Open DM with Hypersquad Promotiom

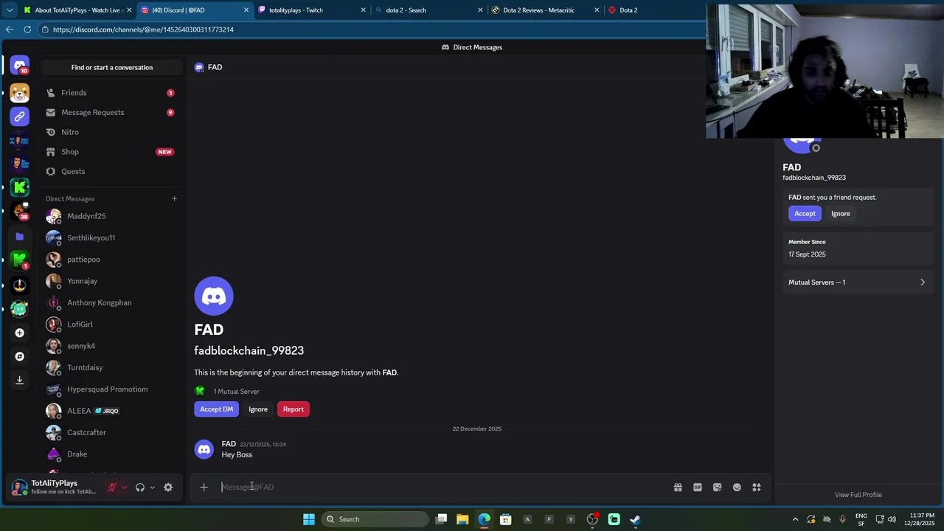[x=112, y=389]
